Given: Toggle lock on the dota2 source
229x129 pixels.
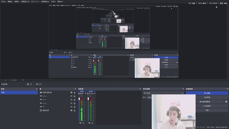Looking at the screenshot, I should click(x=74, y=96).
